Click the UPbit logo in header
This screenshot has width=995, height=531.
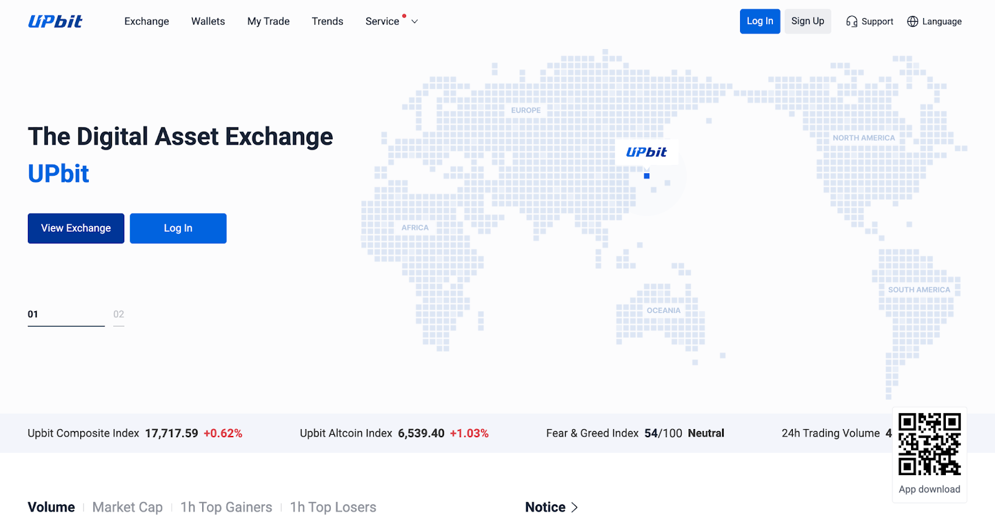(55, 21)
